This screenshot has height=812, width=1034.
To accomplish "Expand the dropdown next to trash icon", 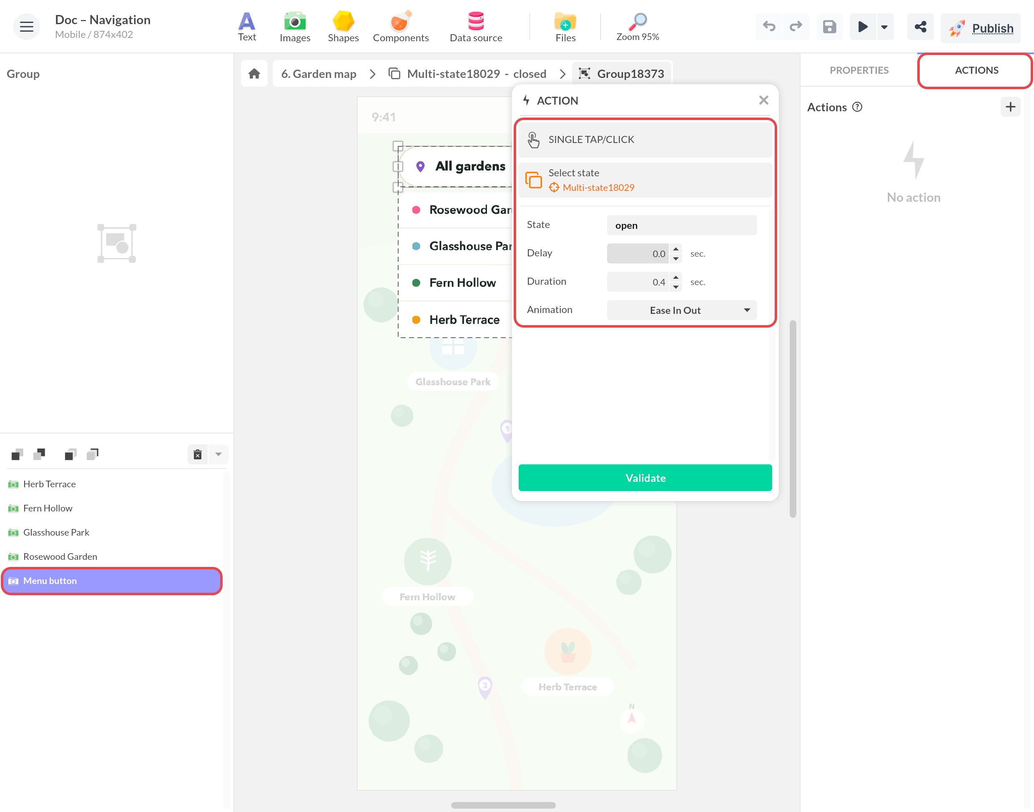I will point(218,454).
